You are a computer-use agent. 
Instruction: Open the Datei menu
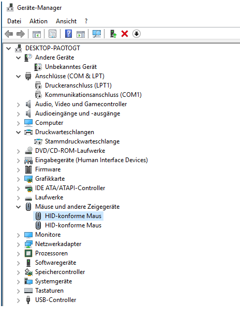tap(14, 21)
